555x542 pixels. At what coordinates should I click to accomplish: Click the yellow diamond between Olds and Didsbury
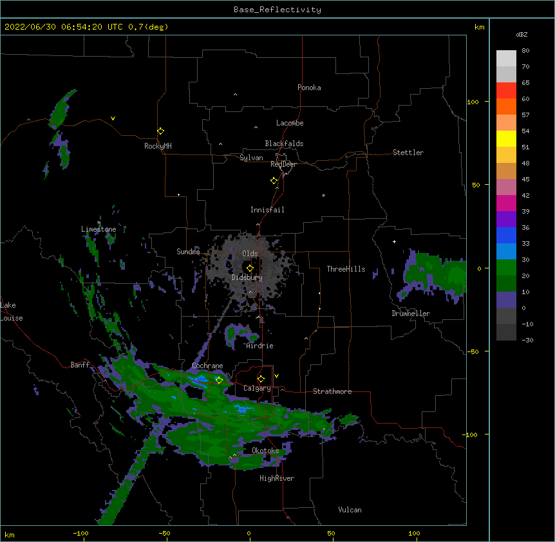[250, 268]
